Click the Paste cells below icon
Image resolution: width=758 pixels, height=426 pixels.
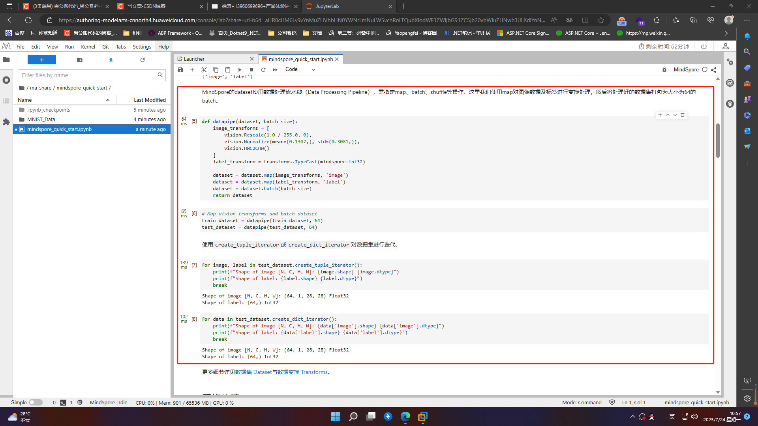(227, 69)
